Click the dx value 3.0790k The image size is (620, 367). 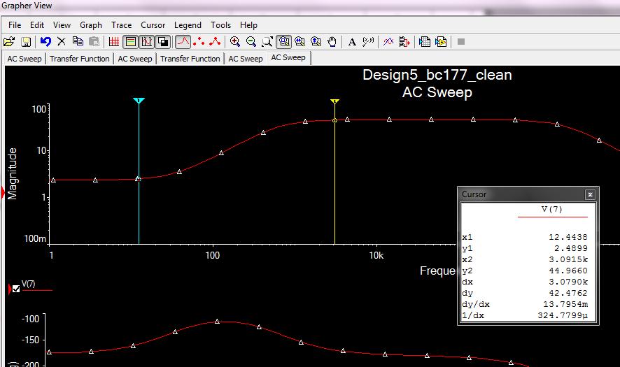click(x=568, y=282)
